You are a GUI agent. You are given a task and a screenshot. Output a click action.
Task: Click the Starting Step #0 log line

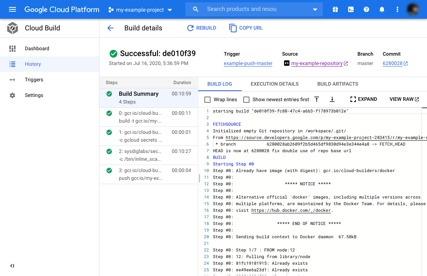click(234, 164)
